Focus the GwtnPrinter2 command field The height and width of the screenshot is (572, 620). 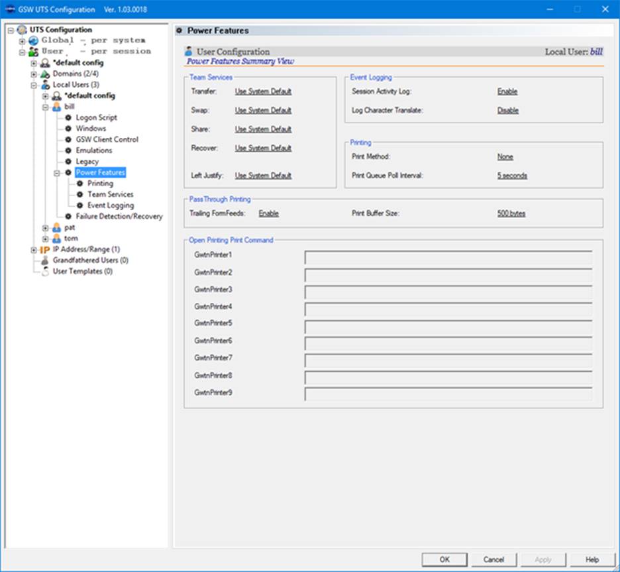pos(448,274)
